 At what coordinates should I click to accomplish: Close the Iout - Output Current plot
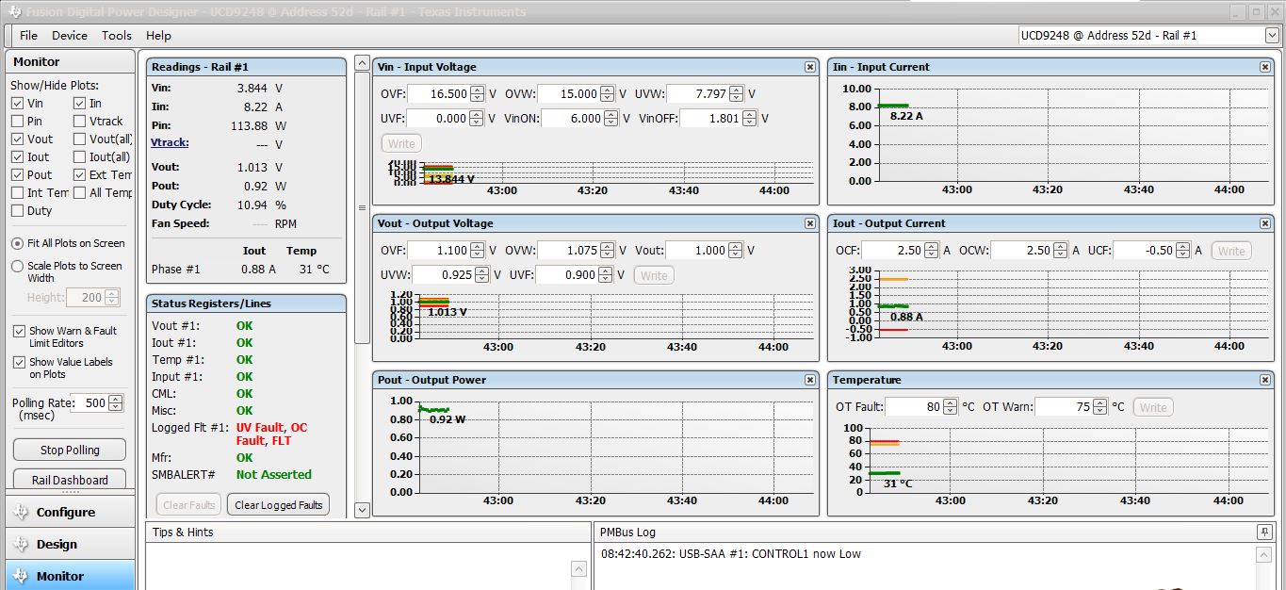pos(1265,223)
